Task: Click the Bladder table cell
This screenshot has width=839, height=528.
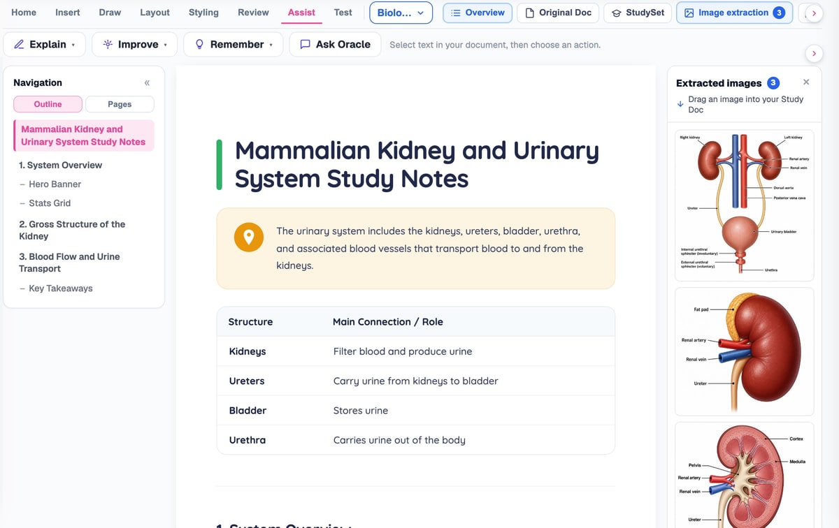Action: (248, 411)
